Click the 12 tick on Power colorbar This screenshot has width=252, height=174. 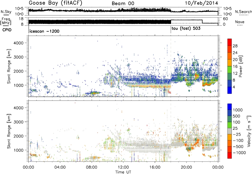tap(235, 73)
